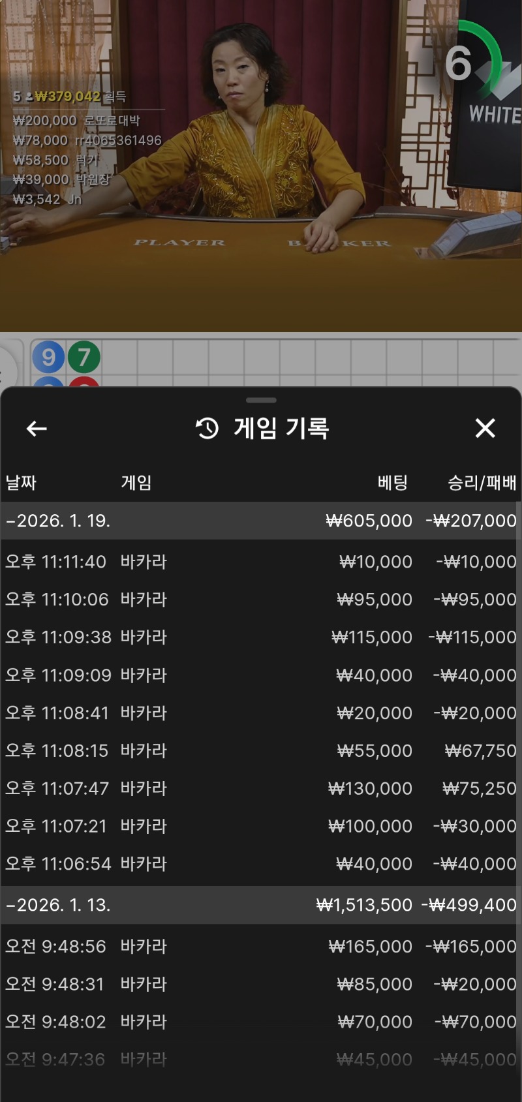Tap the history clock icon beside 게임 기록
The height and width of the screenshot is (1102, 522).
207,429
